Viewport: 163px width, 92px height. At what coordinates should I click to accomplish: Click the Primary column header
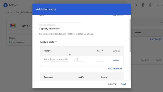pyautogui.click(x=47, y=51)
